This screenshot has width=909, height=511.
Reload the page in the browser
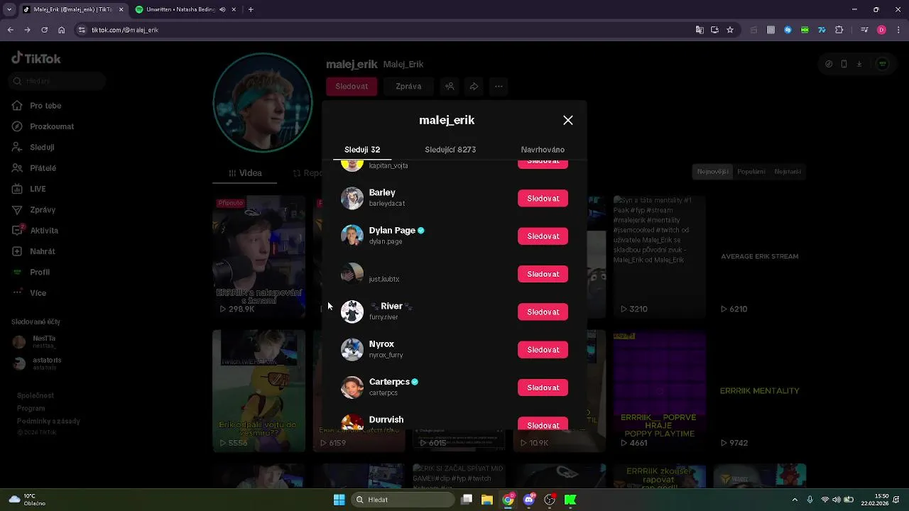pyautogui.click(x=44, y=30)
